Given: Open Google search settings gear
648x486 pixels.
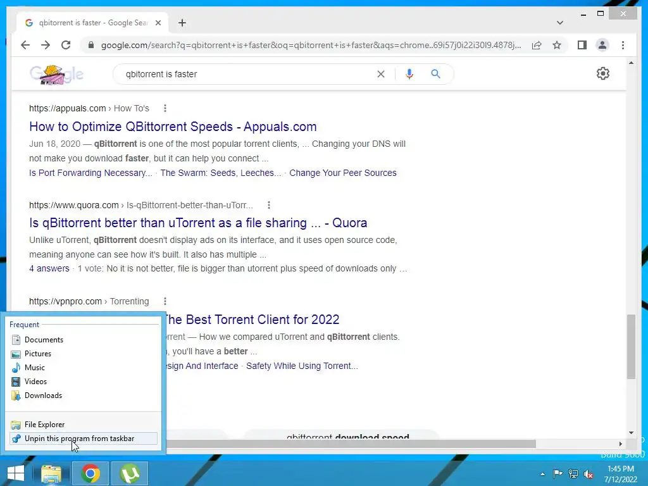Looking at the screenshot, I should tap(603, 73).
